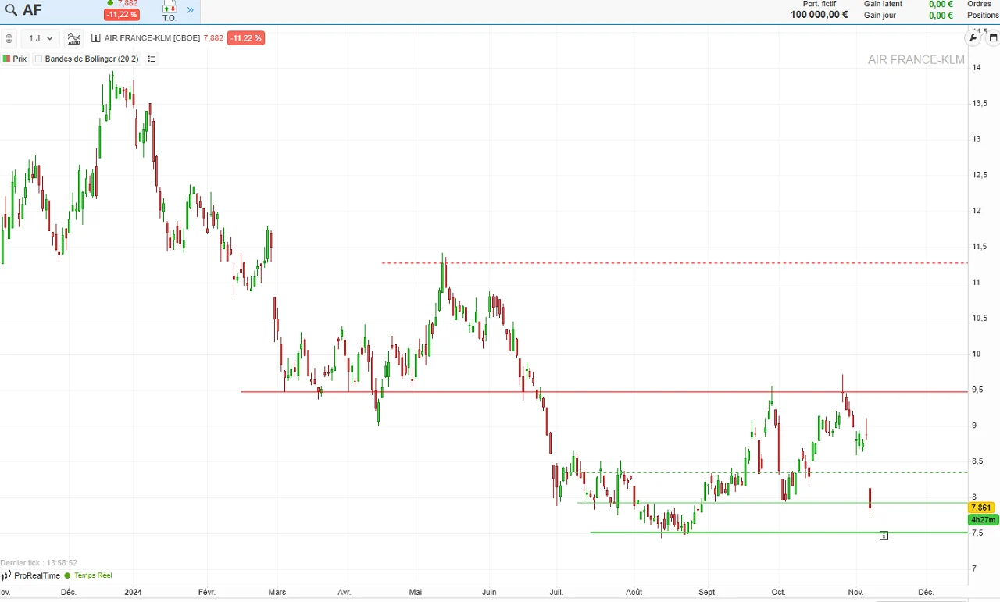Click the scroll-lock icon left of 1 J
Image resolution: width=1000 pixels, height=602 pixels.
(x=9, y=38)
